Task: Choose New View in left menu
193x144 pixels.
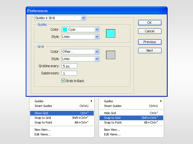Action: point(62,130)
